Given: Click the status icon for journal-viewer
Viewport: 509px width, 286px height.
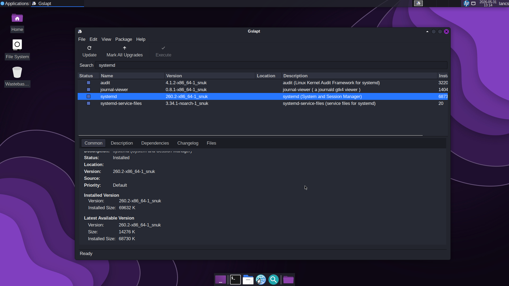Looking at the screenshot, I should point(89,90).
